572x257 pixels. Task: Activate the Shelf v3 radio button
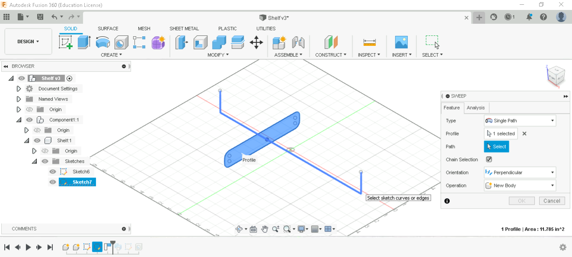[x=69, y=78]
